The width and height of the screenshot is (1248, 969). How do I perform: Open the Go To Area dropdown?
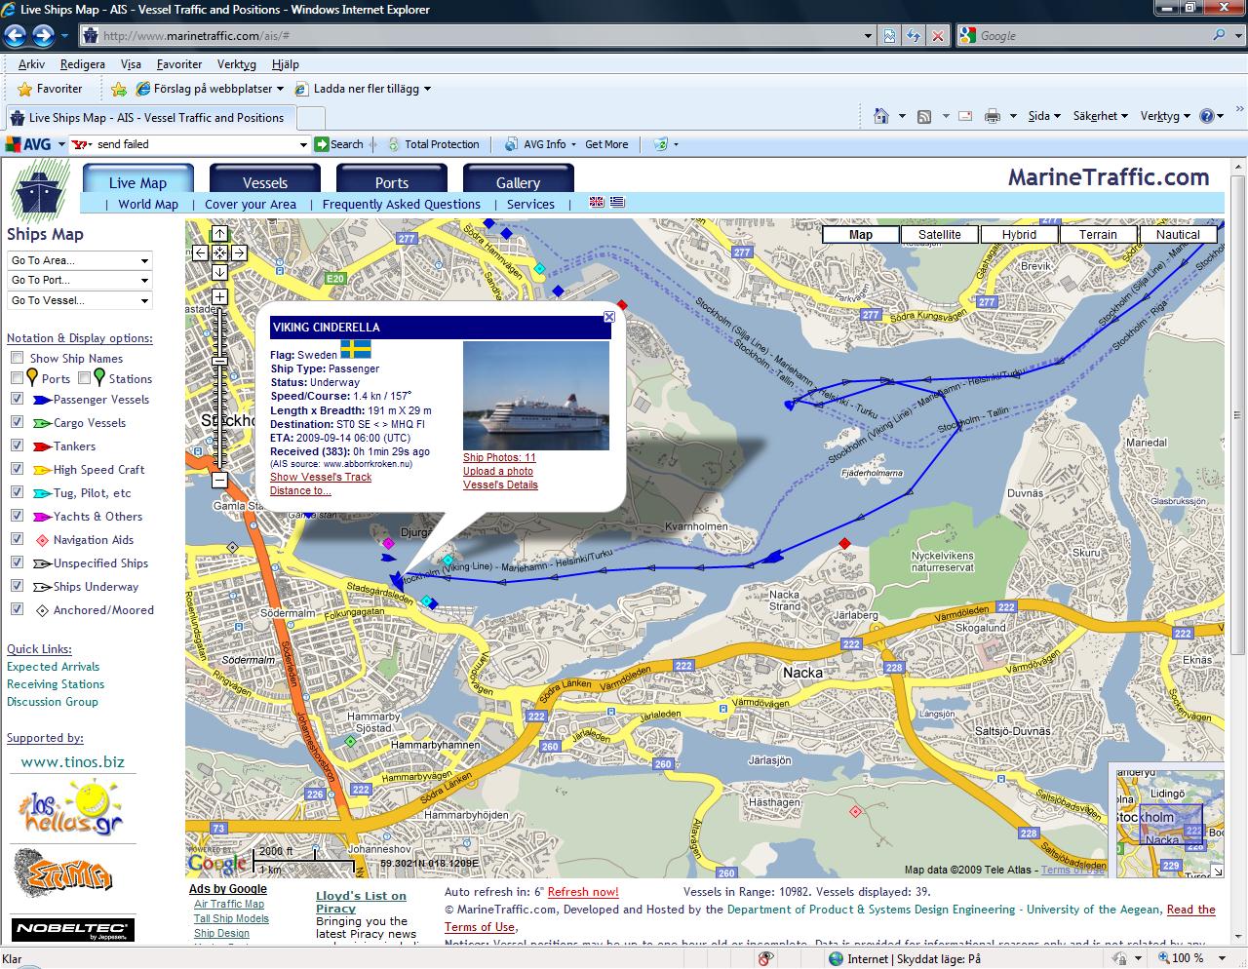[x=80, y=260]
